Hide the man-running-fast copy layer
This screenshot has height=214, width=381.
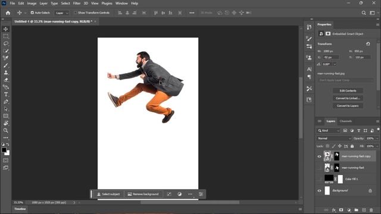pyautogui.click(x=319, y=156)
